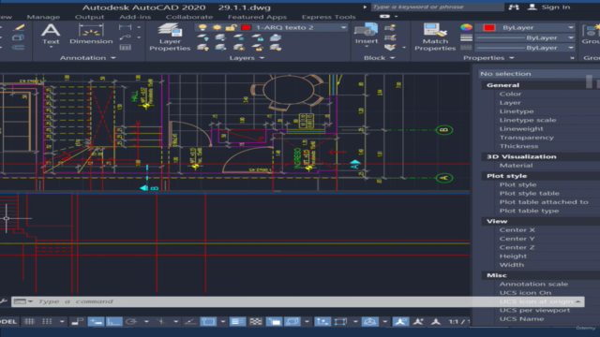Select the Text annotation tool
The width and height of the screenshot is (600, 337).
tap(51, 34)
